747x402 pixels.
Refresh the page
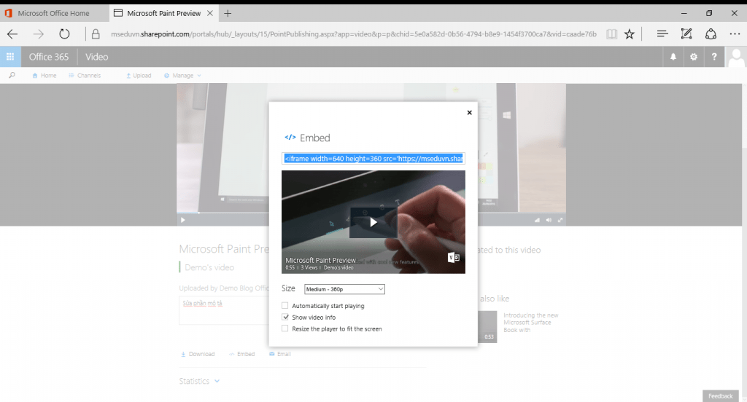(x=64, y=33)
